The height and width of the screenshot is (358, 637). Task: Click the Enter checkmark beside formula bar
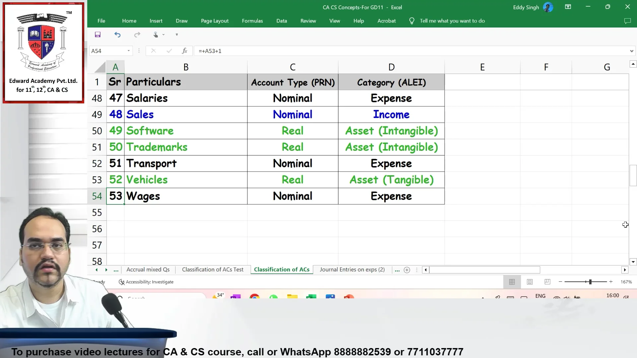coord(169,51)
